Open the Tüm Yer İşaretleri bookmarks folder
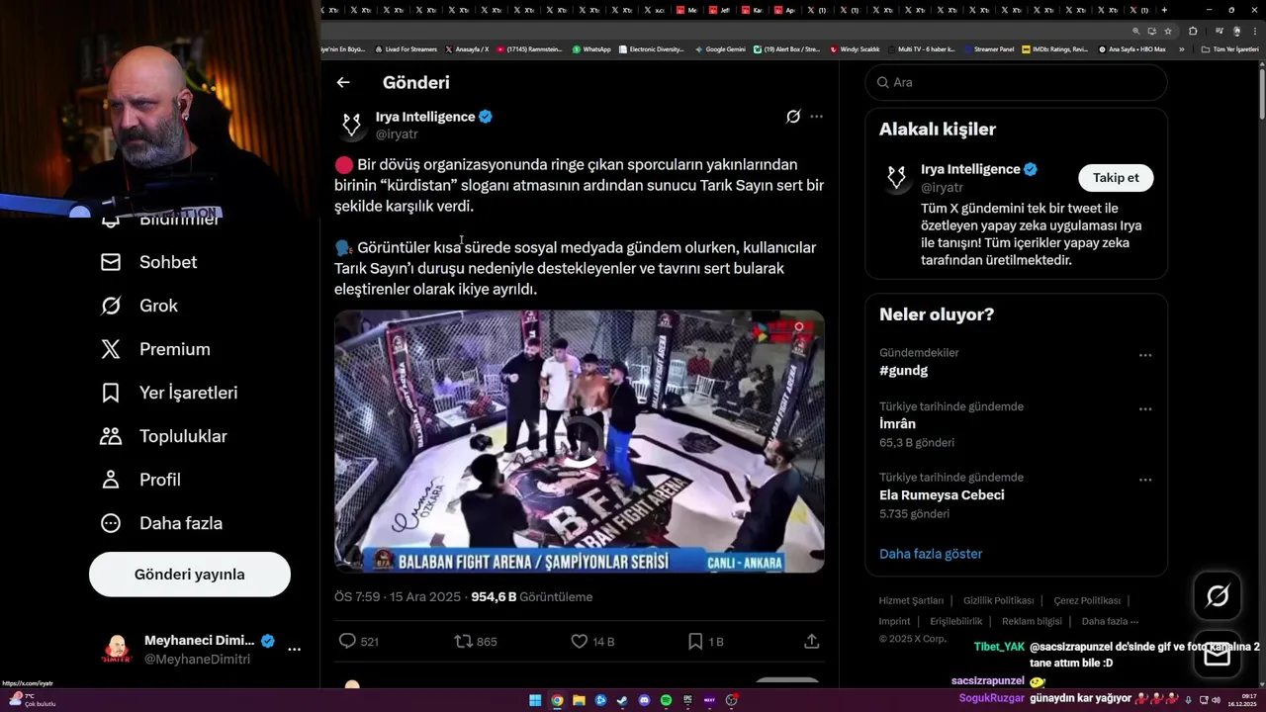The height and width of the screenshot is (712, 1266). (1229, 49)
